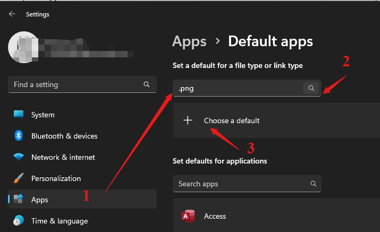Open the blurred user profile picture
This screenshot has width=380, height=232.
tap(23, 47)
